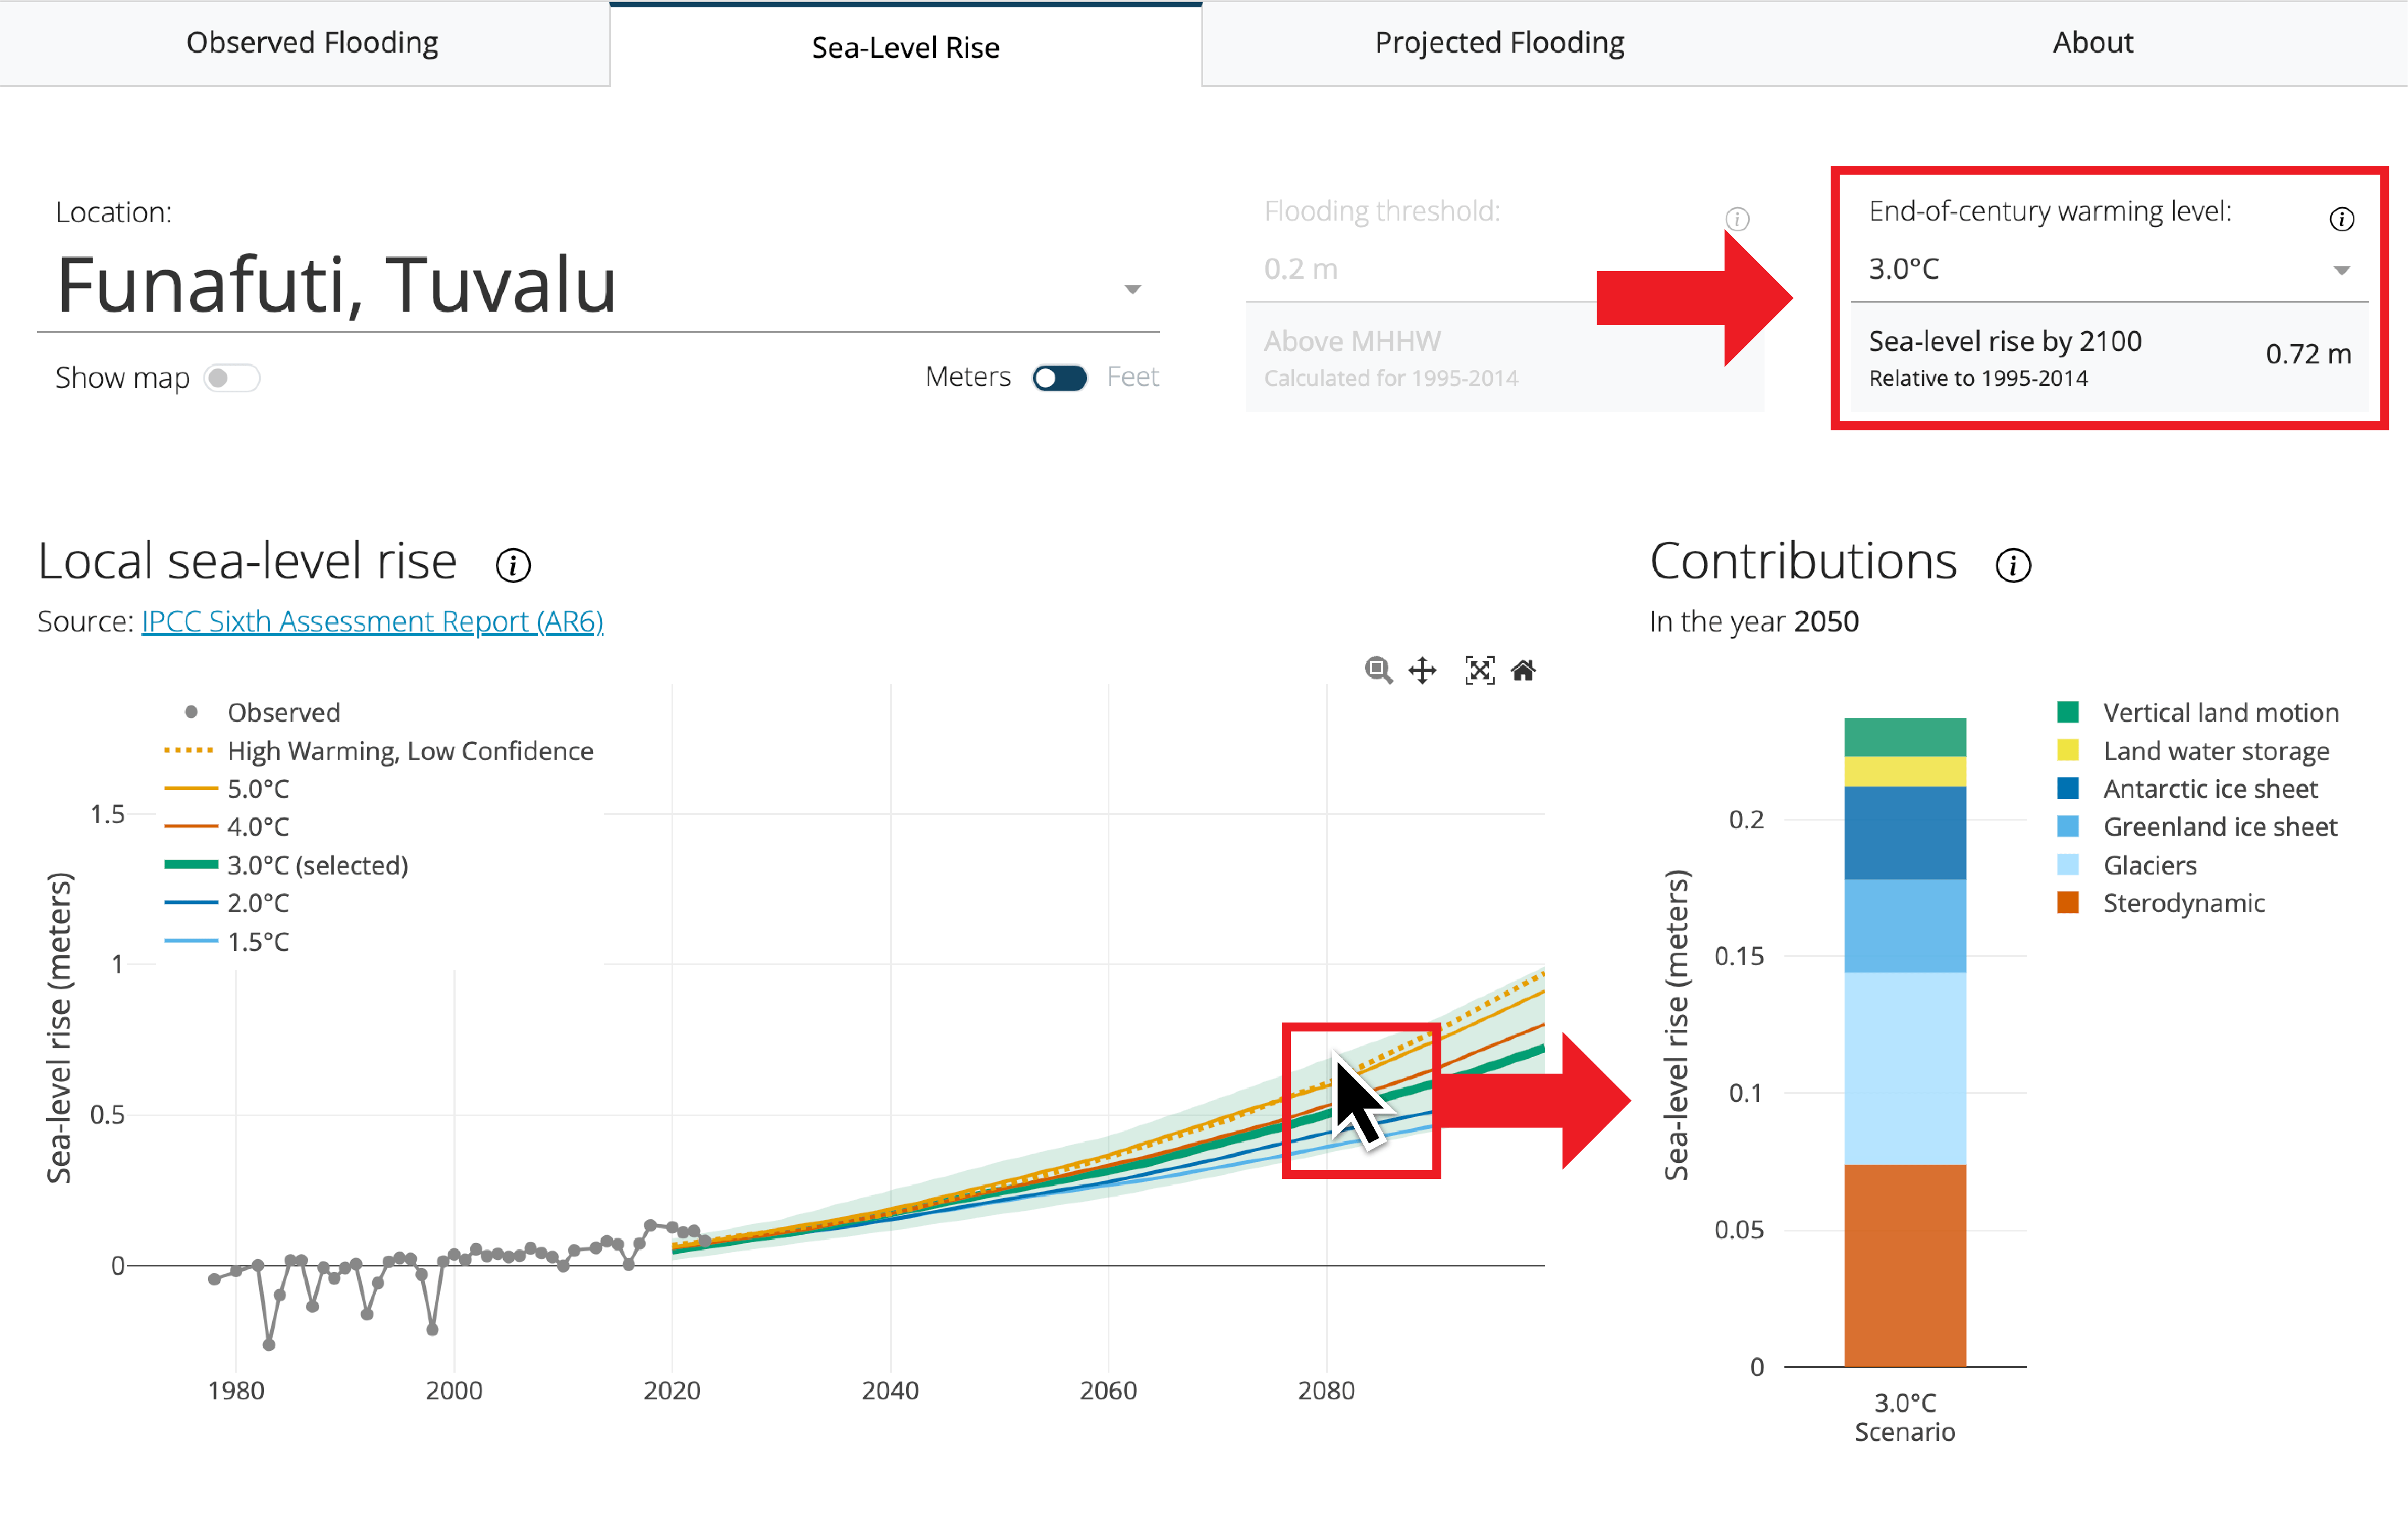Open the About tab
This screenshot has height=1522, width=2408.
click(2092, 42)
